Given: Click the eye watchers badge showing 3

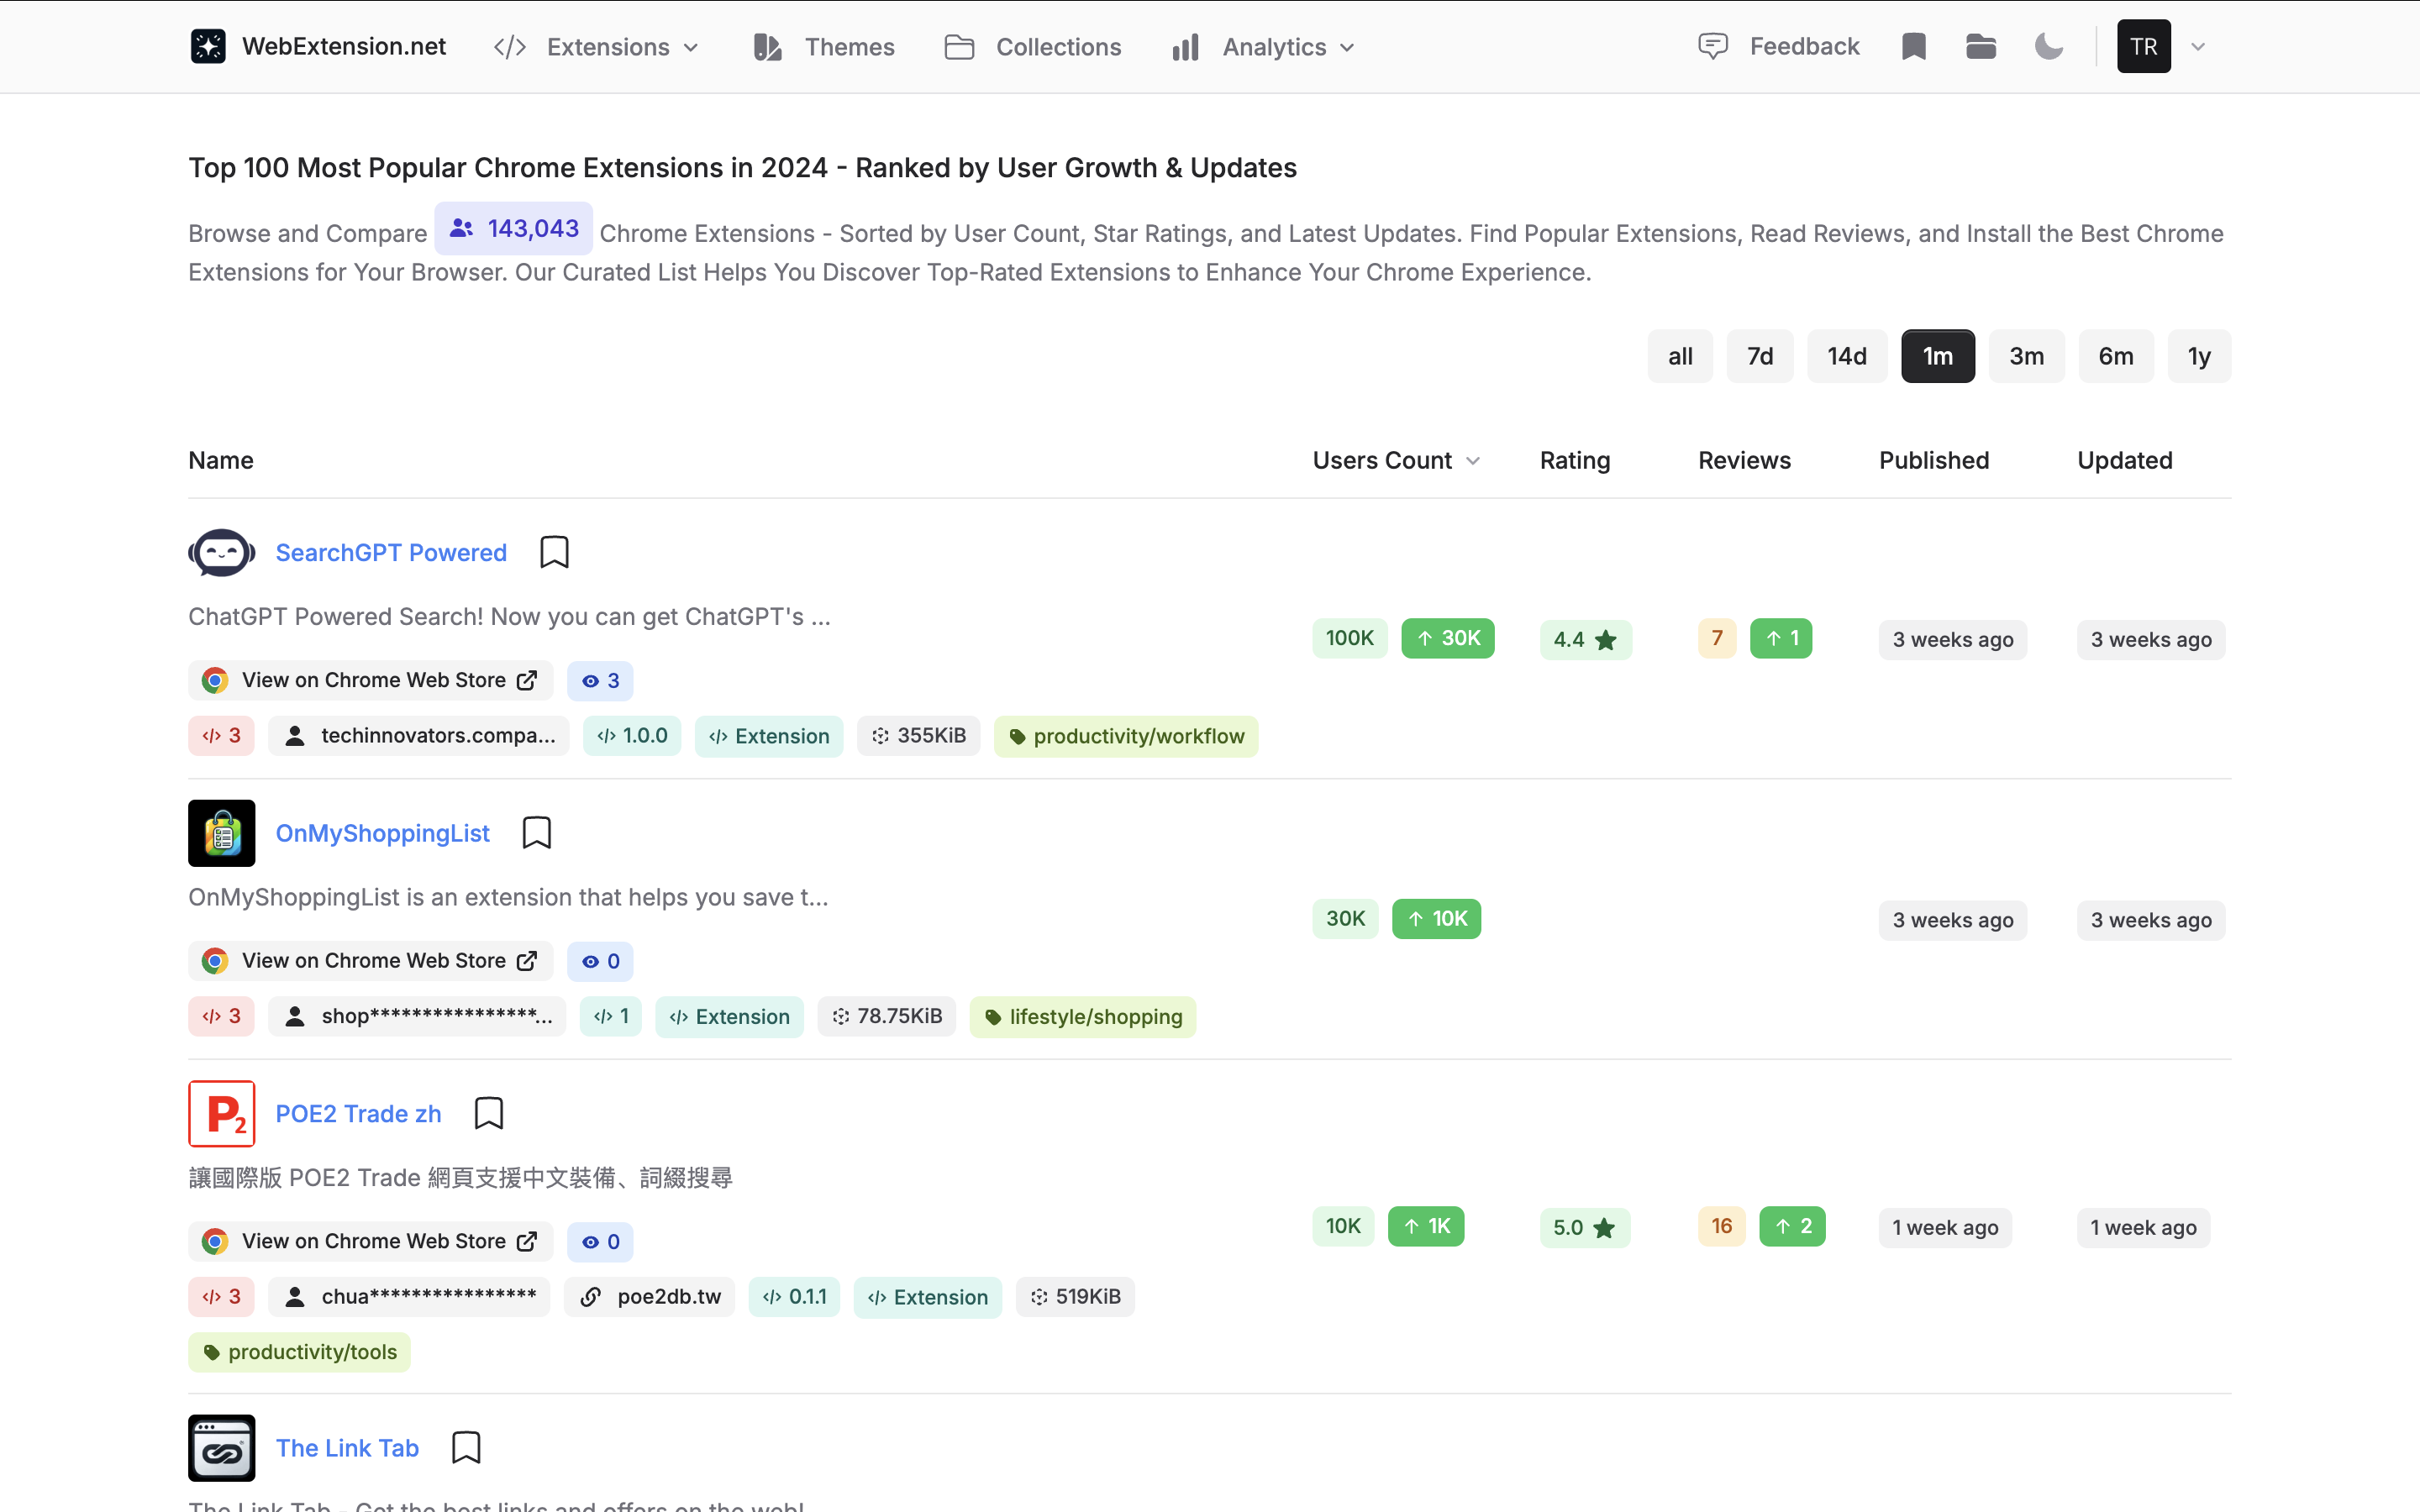Looking at the screenshot, I should click(600, 680).
